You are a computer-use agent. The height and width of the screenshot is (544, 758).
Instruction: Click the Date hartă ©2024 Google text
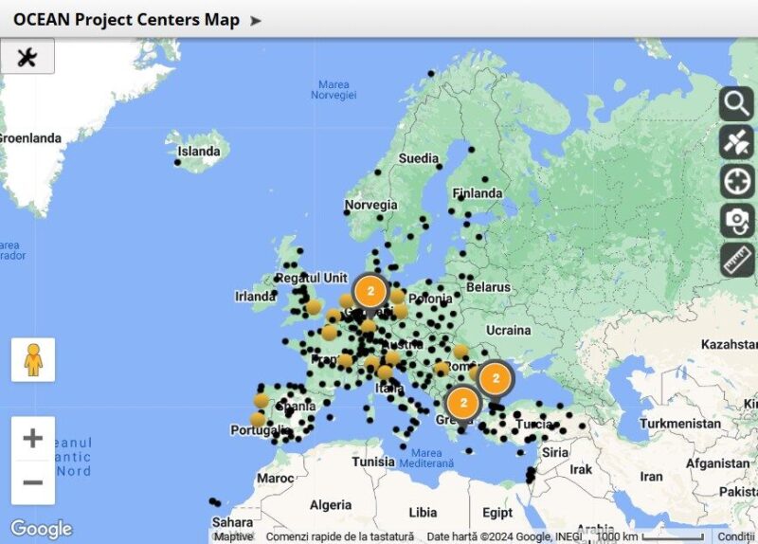pyautogui.click(x=504, y=536)
